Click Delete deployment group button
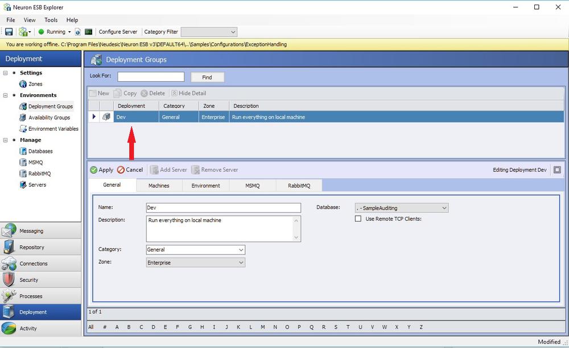The width and height of the screenshot is (569, 348). (x=152, y=94)
